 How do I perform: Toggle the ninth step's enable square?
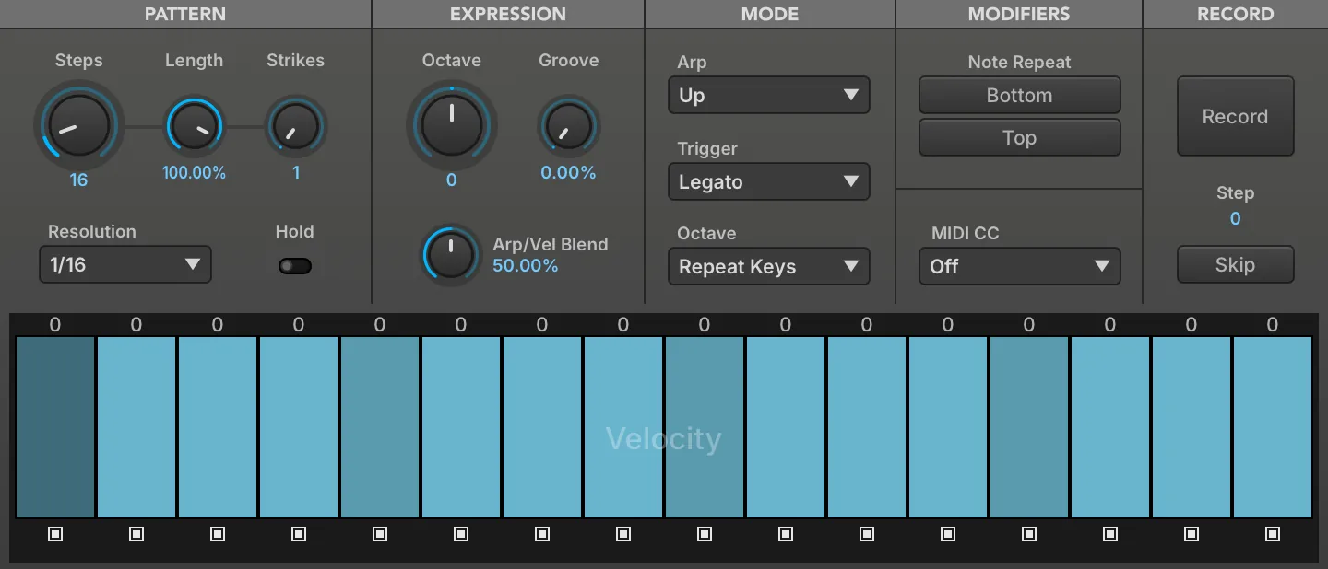pos(705,534)
